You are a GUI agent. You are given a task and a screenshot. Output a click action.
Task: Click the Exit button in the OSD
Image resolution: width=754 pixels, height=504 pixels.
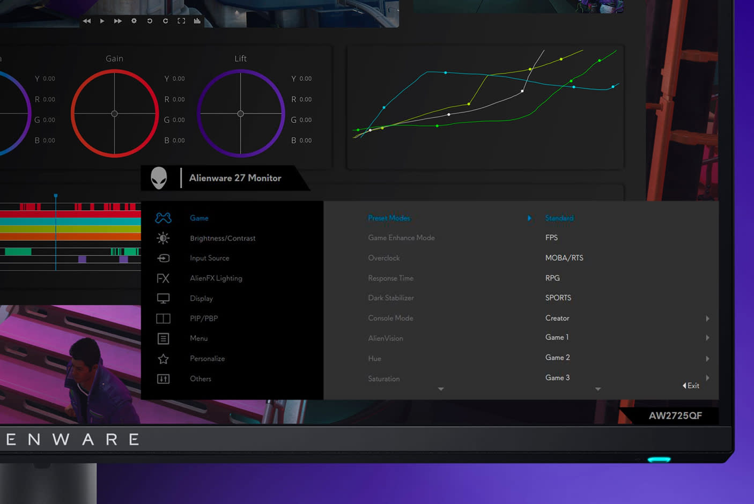point(691,386)
